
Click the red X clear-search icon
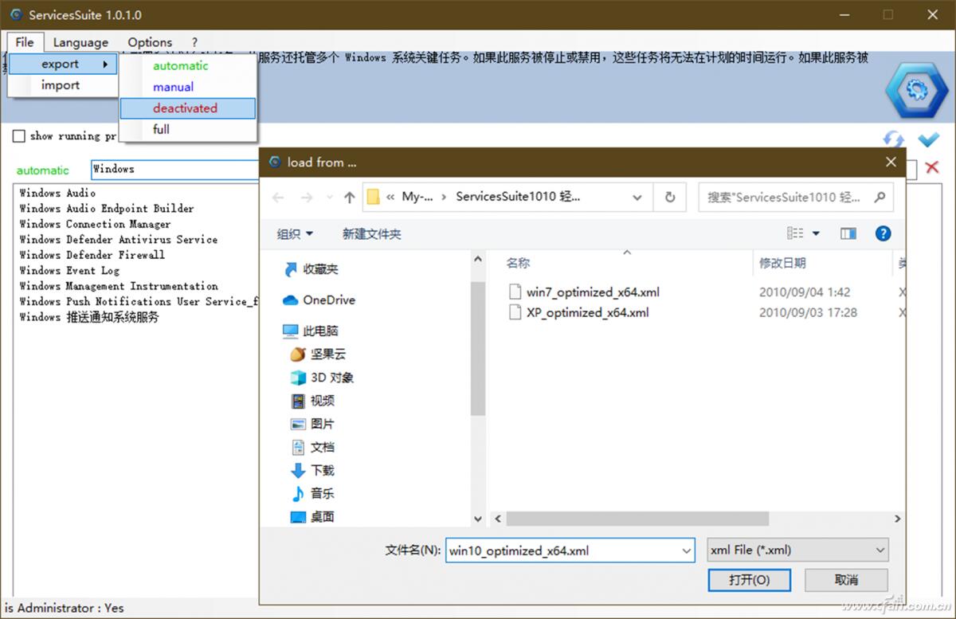(931, 167)
